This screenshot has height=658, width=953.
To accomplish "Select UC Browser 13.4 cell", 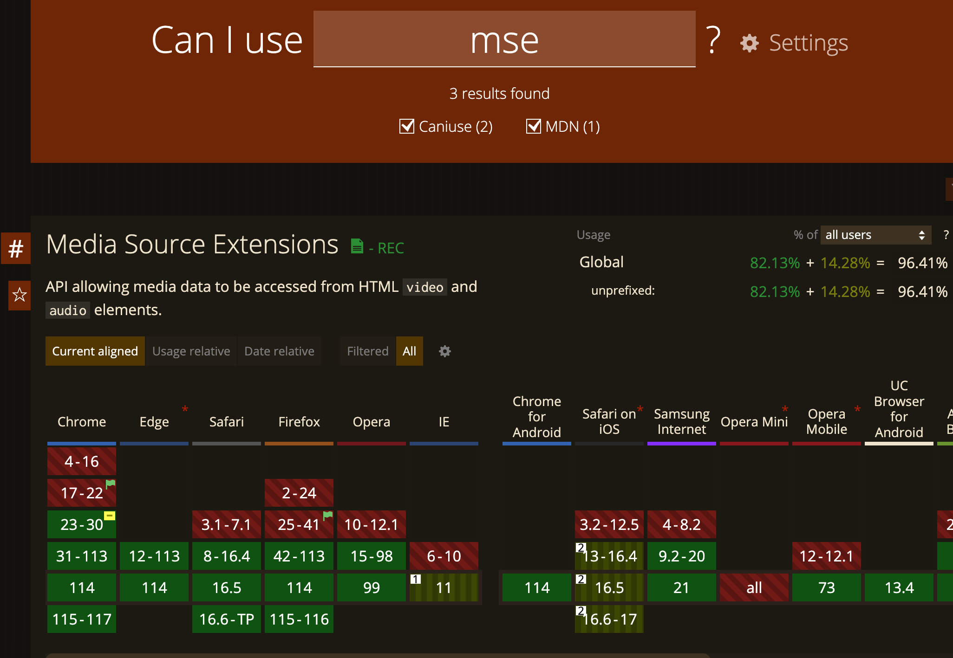I will [x=899, y=587].
